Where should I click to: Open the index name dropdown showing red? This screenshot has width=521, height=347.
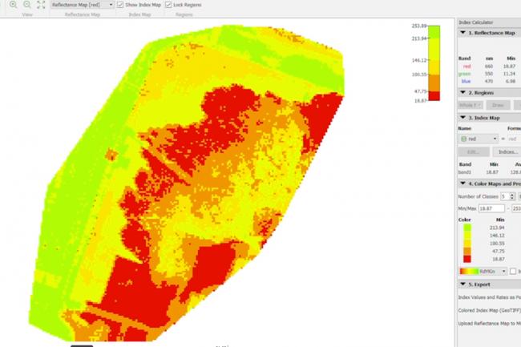pos(478,138)
